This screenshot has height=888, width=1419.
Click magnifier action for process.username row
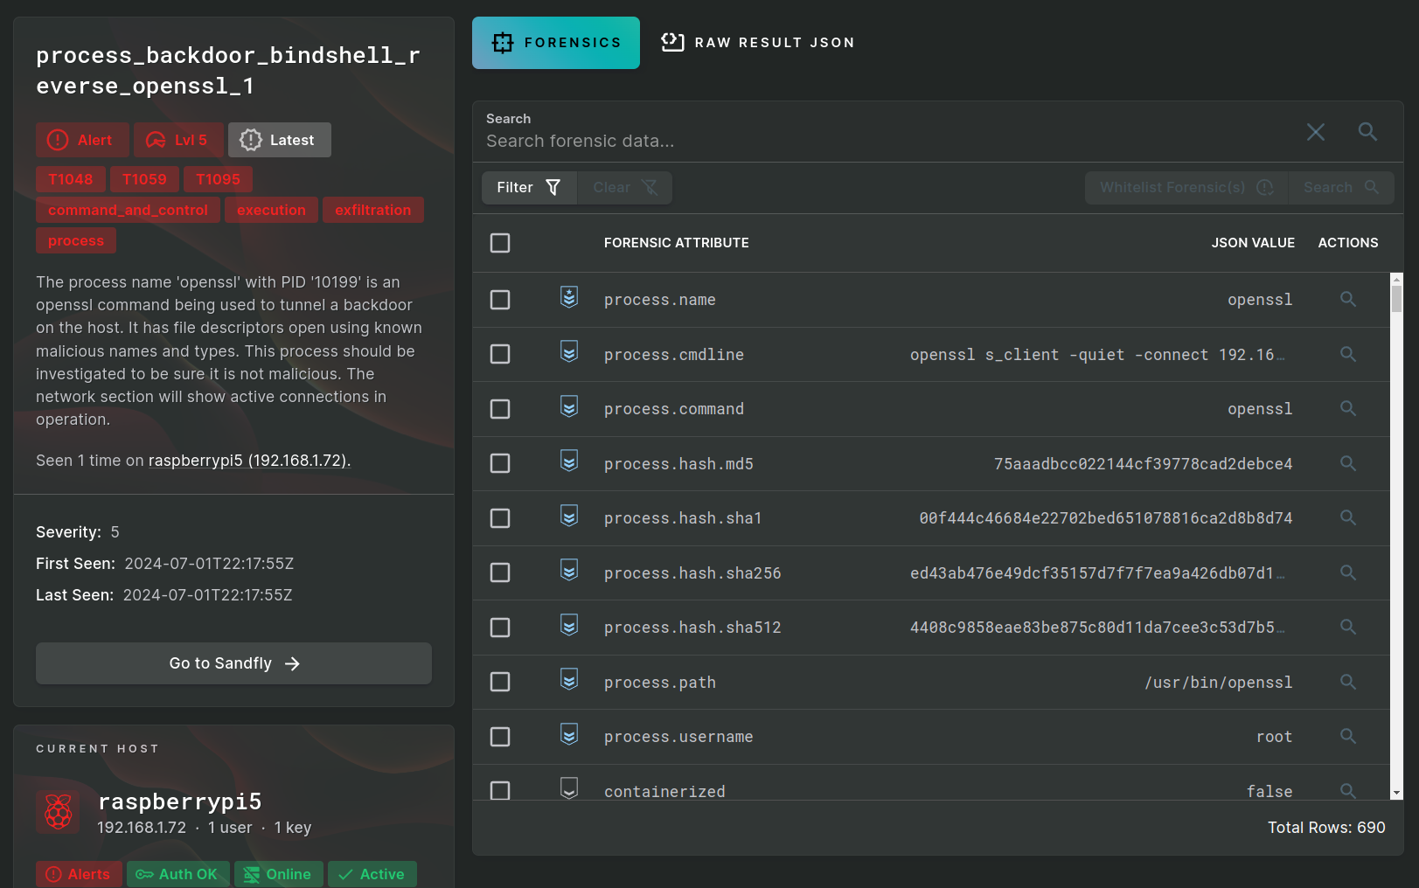pos(1347,737)
